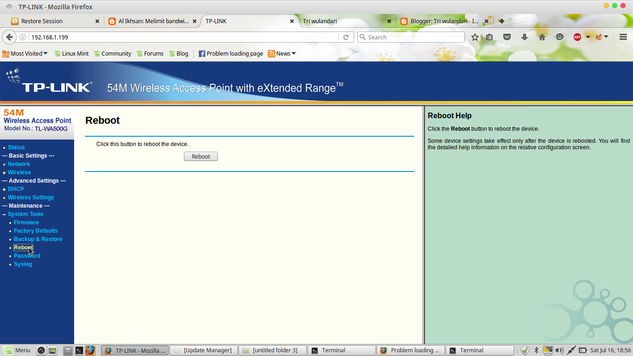Open the Problem loading page bookmark
Image resolution: width=633 pixels, height=356 pixels.
click(x=231, y=53)
